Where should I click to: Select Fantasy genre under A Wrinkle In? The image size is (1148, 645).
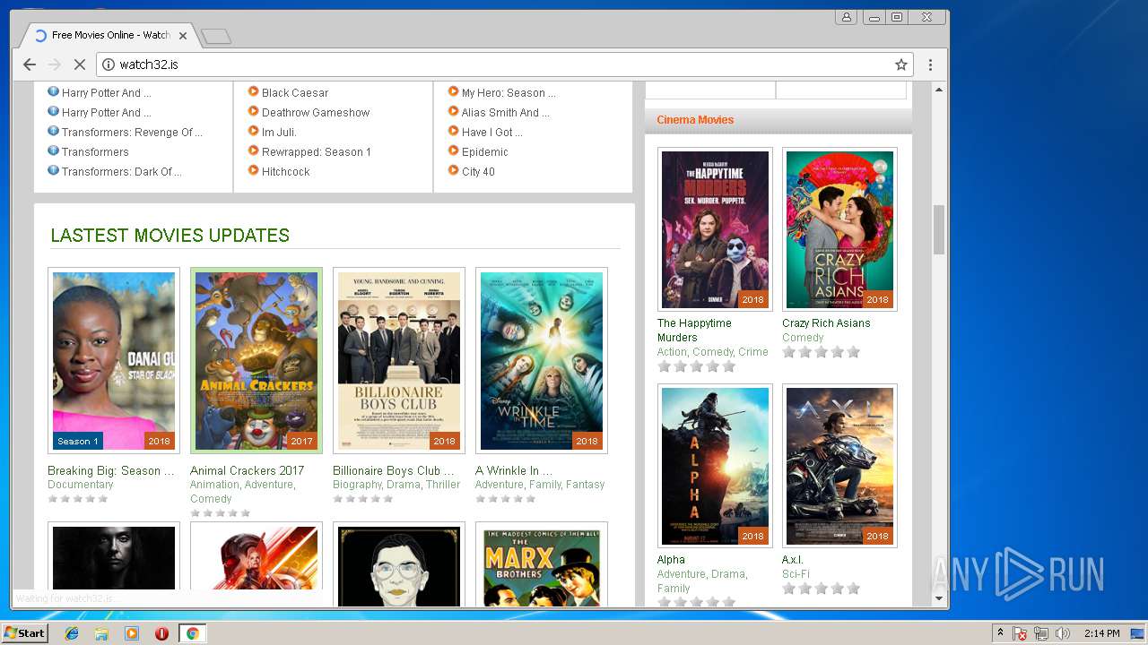tap(585, 485)
